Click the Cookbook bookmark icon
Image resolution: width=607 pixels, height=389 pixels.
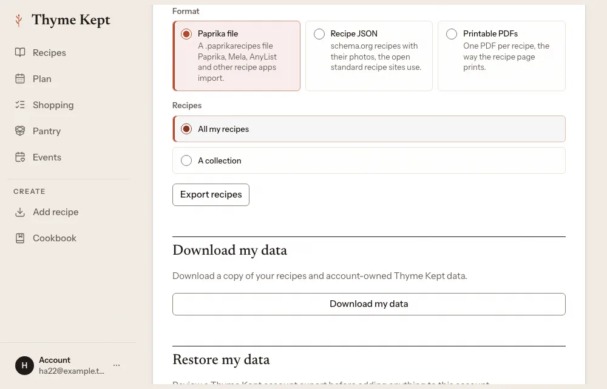click(x=20, y=238)
